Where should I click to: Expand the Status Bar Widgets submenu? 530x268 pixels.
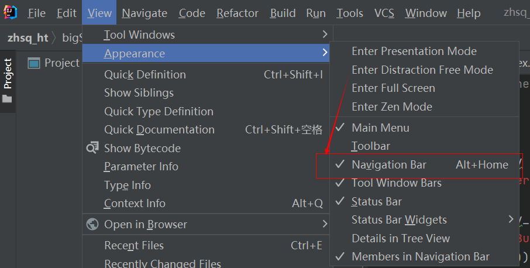pyautogui.click(x=399, y=219)
